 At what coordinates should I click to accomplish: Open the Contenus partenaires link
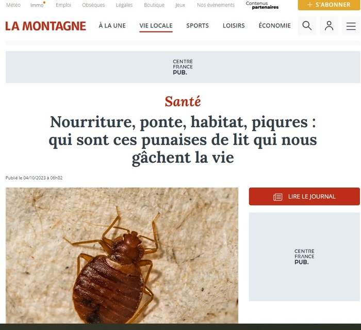(262, 5)
